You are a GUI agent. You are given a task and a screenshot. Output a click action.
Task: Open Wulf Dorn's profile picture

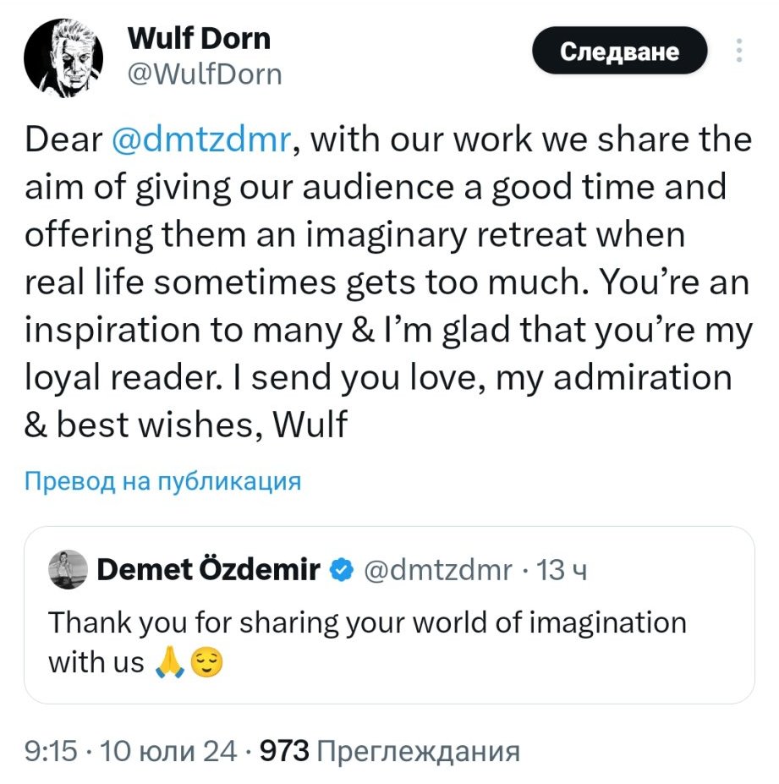[63, 58]
